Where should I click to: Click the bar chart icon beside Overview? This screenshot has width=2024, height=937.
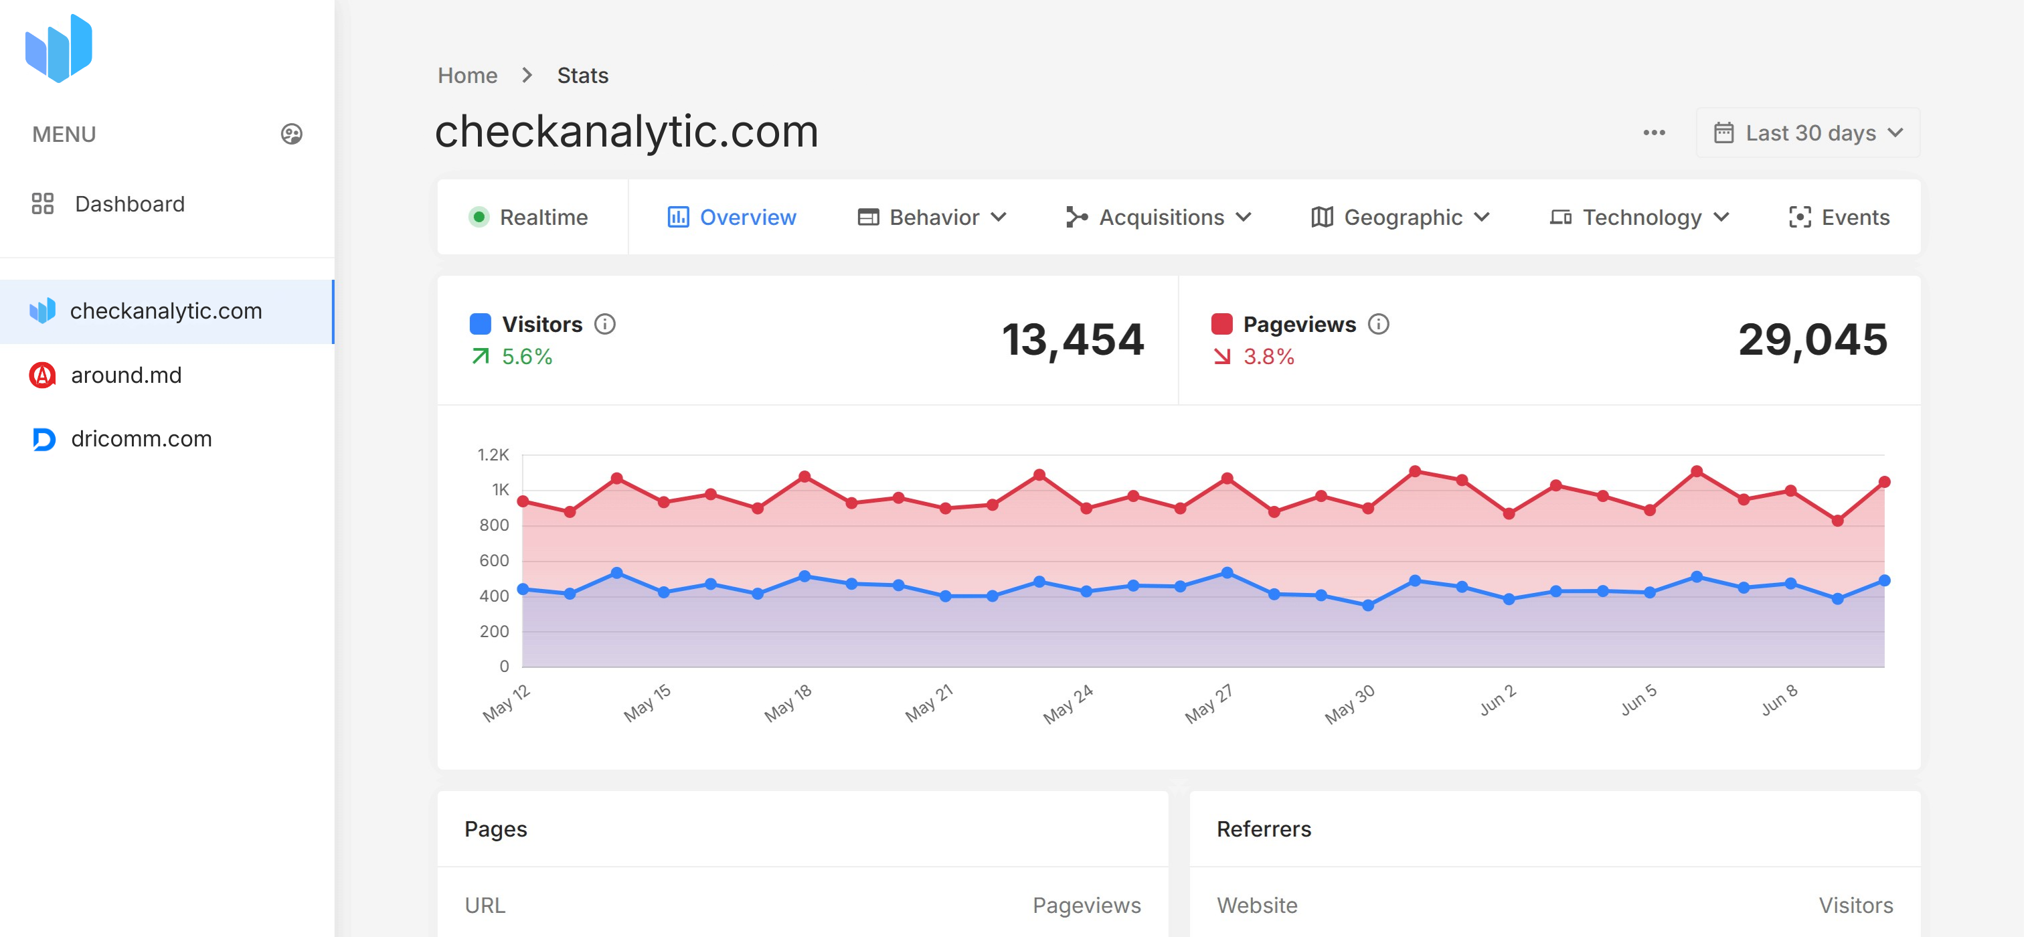(x=679, y=217)
